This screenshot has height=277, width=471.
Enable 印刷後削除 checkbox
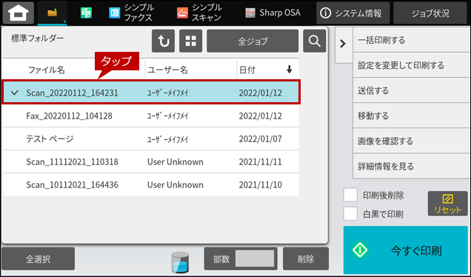(x=350, y=195)
